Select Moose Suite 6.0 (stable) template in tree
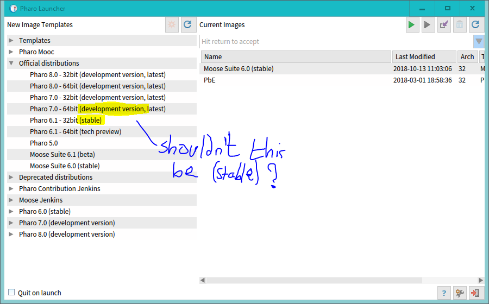 pyautogui.click(x=102, y=166)
